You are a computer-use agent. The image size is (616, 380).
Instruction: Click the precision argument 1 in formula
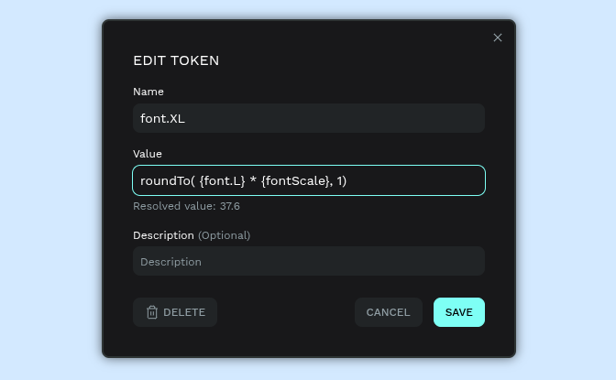coord(339,180)
